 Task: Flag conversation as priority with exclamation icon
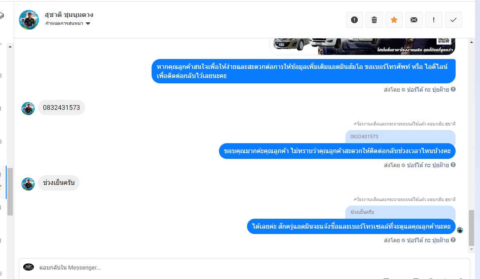coord(433,20)
